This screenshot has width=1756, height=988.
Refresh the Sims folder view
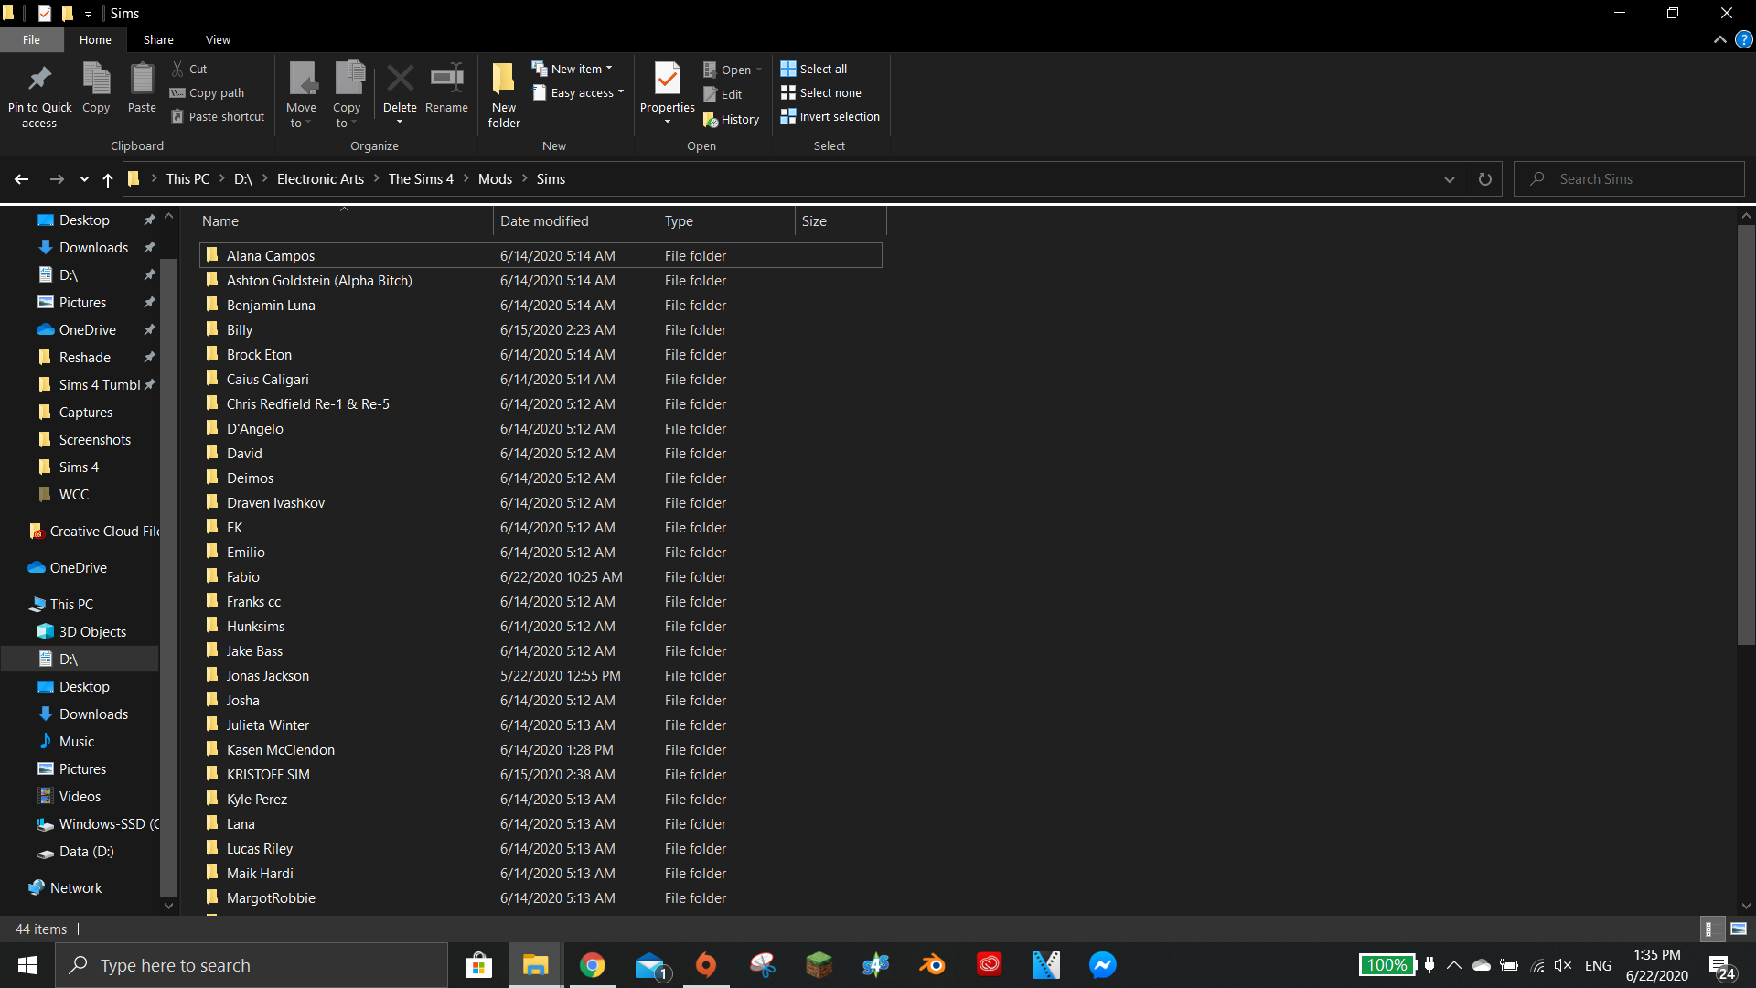tap(1485, 179)
